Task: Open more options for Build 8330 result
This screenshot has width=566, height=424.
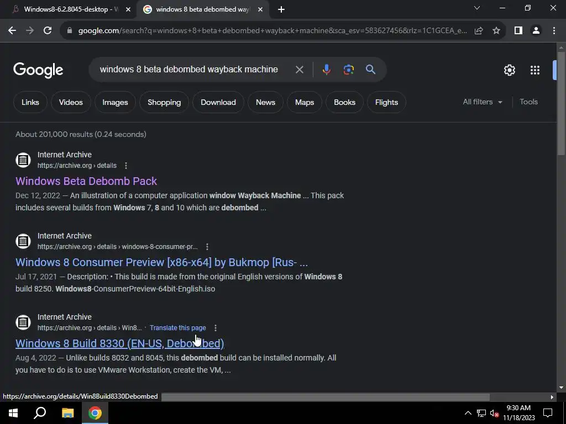Action: 215,328
